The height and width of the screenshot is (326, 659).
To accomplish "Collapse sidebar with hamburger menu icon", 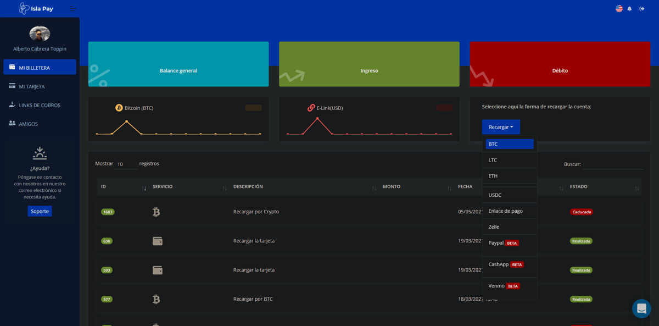I will click(x=72, y=9).
